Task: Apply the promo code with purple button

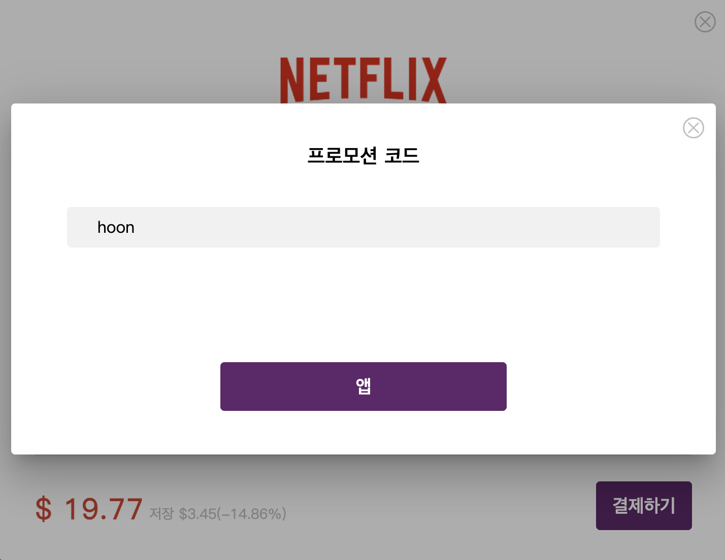Action: coord(364,387)
